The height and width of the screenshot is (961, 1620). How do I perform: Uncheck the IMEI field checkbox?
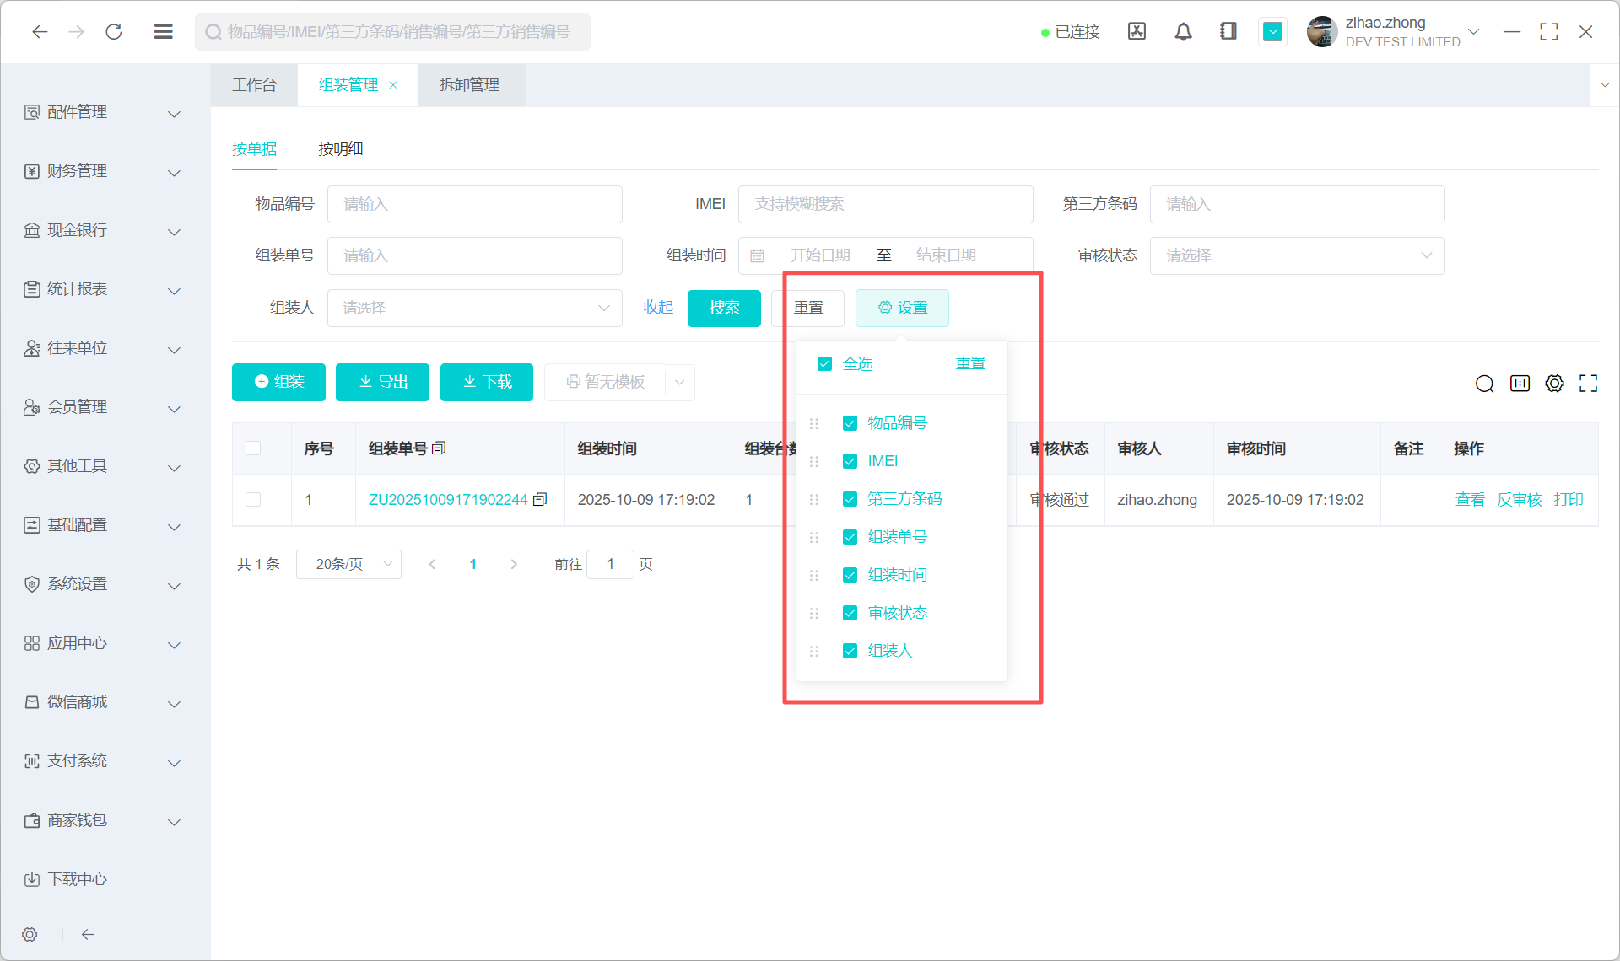click(x=850, y=461)
